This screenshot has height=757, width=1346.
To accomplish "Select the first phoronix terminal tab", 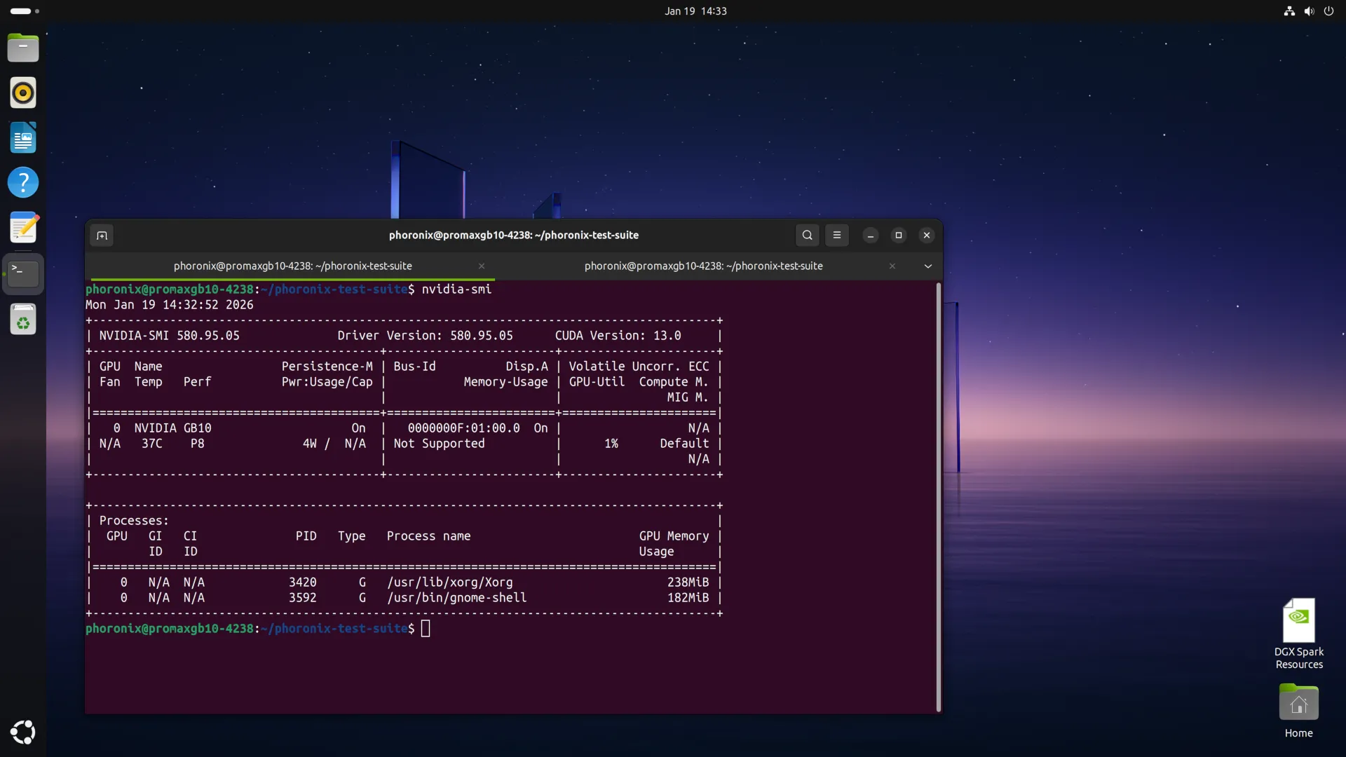I will (x=292, y=266).
